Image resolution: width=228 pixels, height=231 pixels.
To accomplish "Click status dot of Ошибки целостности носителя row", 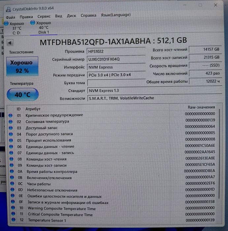I will pyautogui.click(x=13, y=196).
